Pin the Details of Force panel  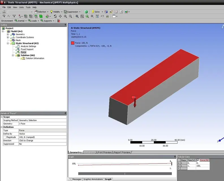tap(65, 113)
